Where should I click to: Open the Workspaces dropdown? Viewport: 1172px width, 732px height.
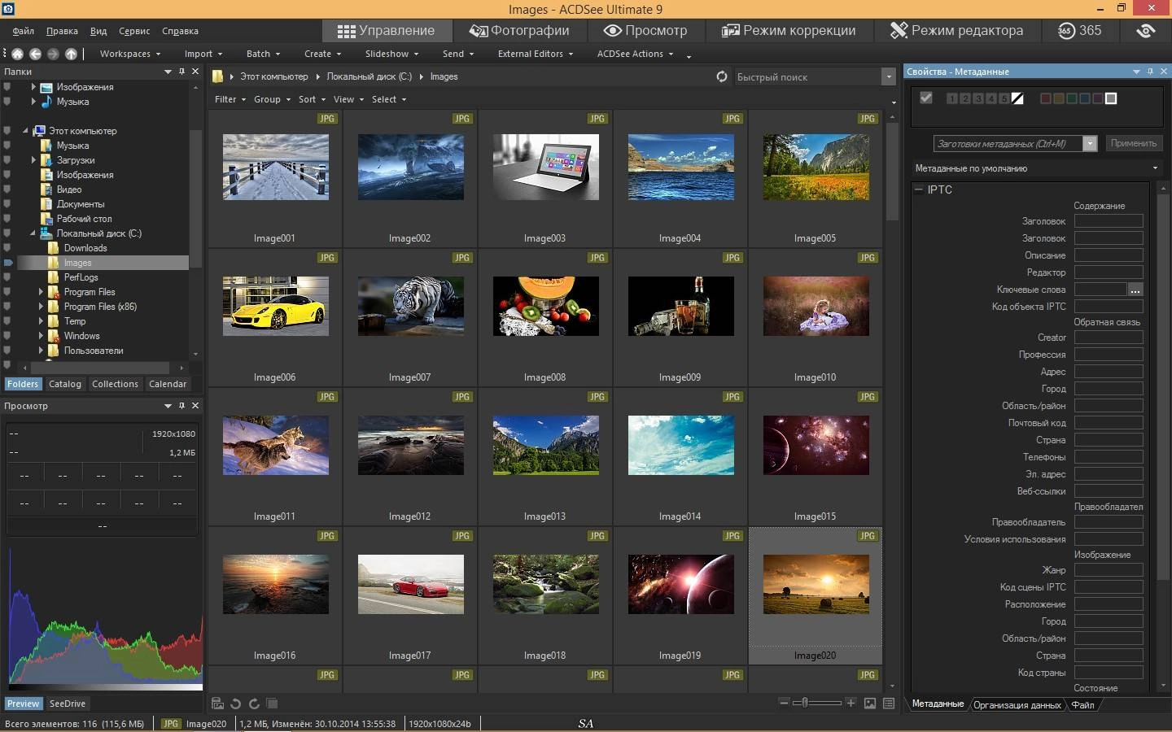(129, 54)
